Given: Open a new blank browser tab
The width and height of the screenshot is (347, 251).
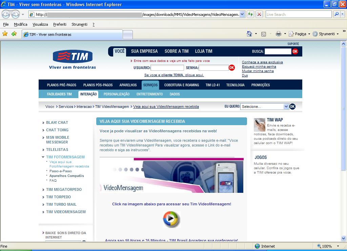Looking at the screenshot, I should [x=128, y=35].
